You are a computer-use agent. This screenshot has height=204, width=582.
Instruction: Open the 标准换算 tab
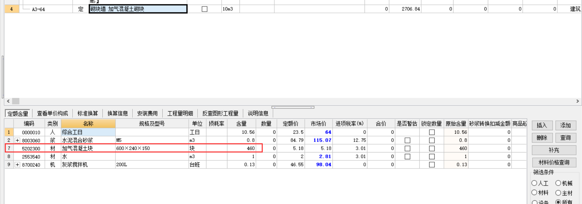(88, 113)
